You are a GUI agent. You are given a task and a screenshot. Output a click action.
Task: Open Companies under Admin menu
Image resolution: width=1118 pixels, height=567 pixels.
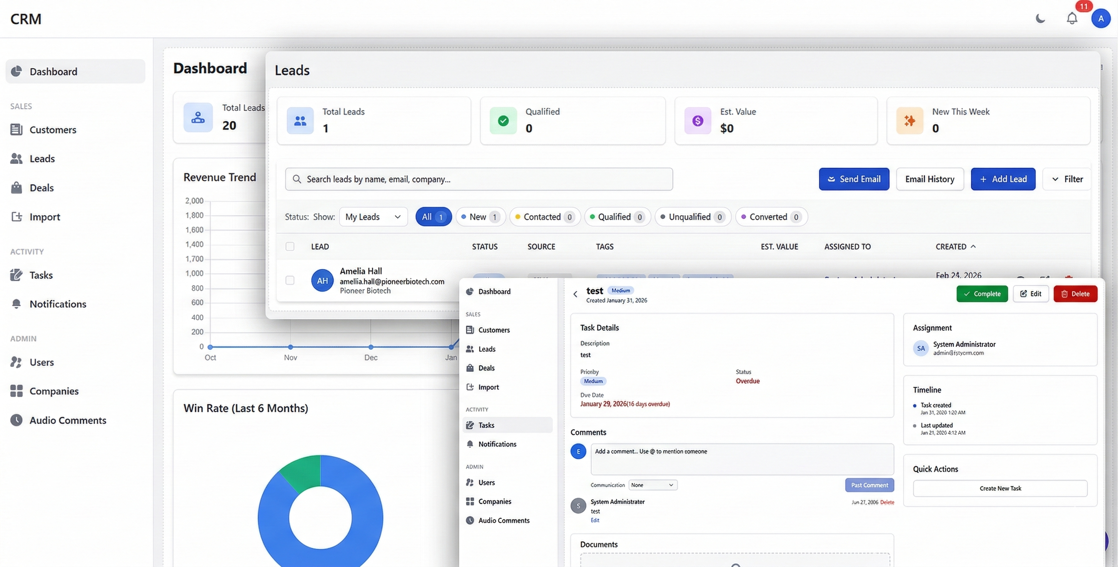[494, 501]
